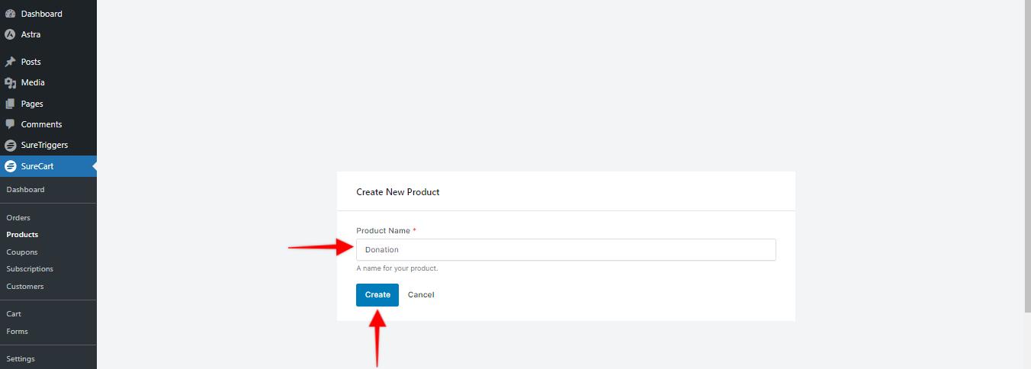The height and width of the screenshot is (369, 1031).
Task: Open the Cart submenu item
Action: point(14,313)
